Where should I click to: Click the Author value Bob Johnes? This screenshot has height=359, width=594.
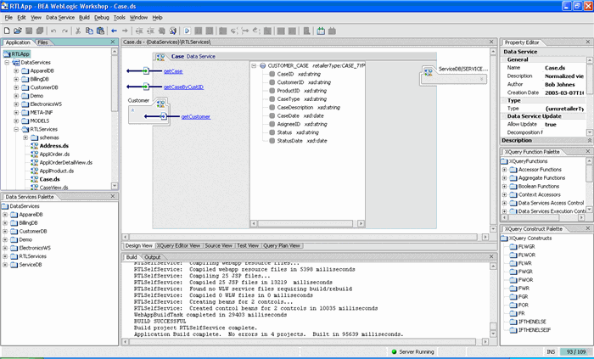(x=560, y=85)
